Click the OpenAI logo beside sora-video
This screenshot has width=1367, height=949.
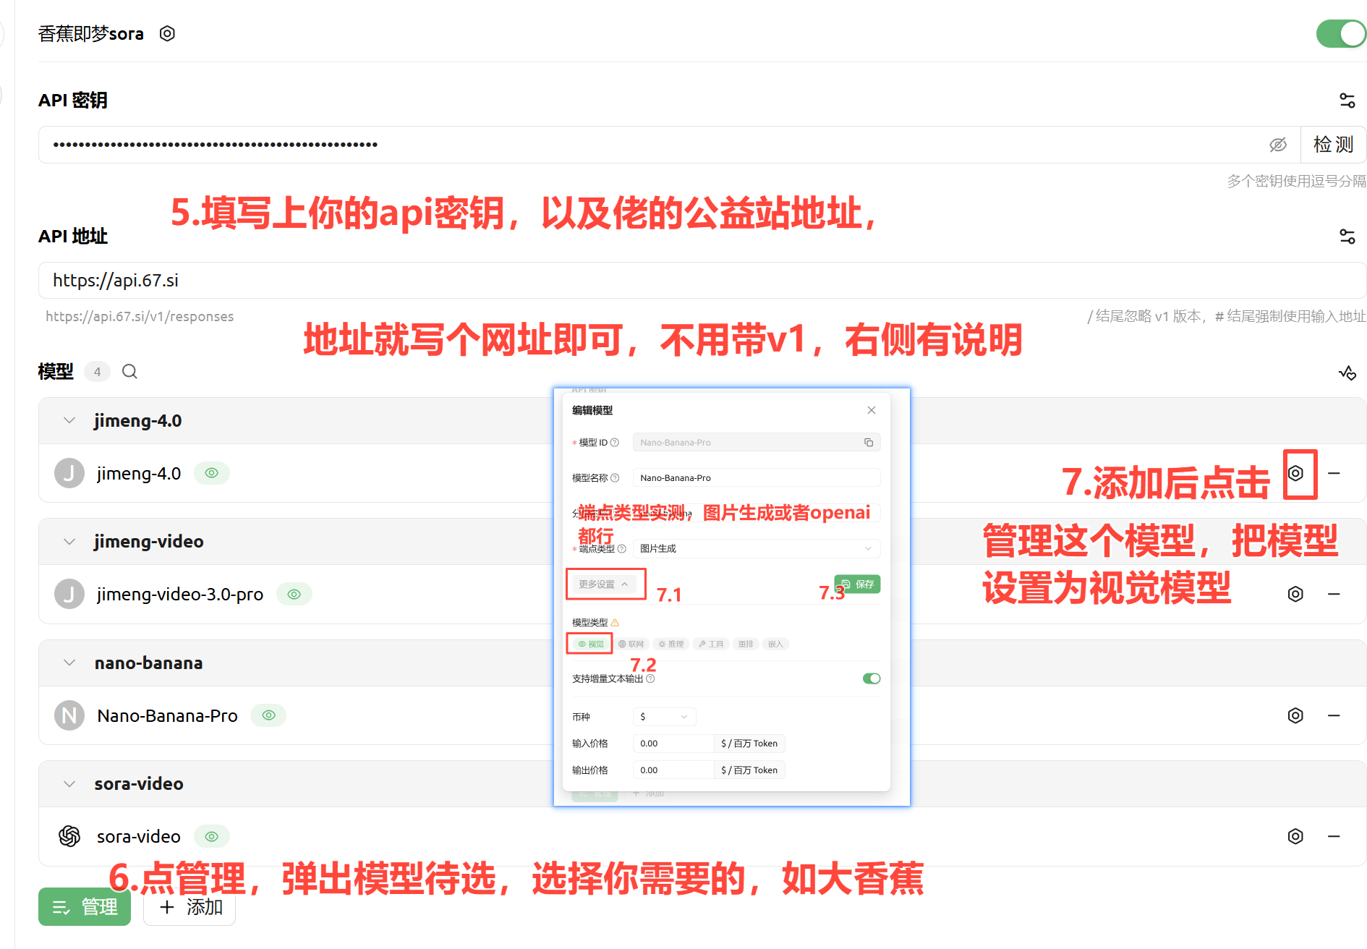point(69,836)
